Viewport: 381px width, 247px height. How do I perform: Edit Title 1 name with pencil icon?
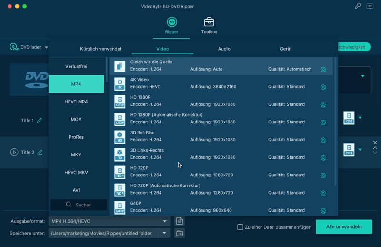pyautogui.click(x=40, y=121)
